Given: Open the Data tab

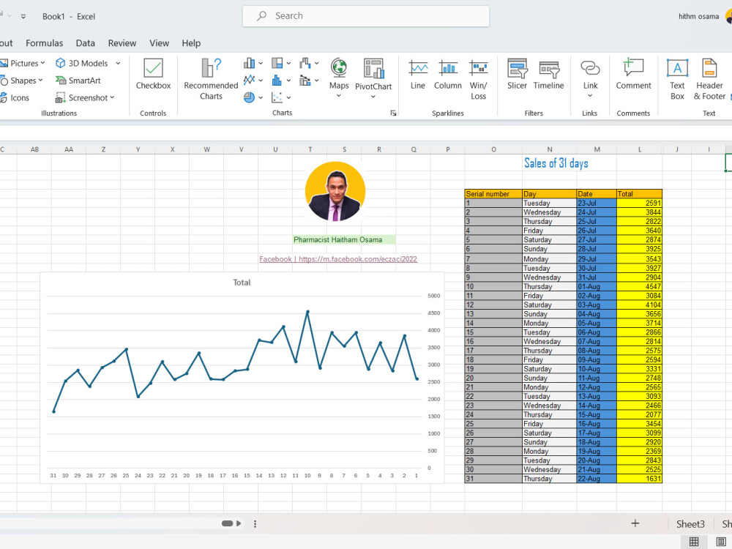Looking at the screenshot, I should pos(86,43).
